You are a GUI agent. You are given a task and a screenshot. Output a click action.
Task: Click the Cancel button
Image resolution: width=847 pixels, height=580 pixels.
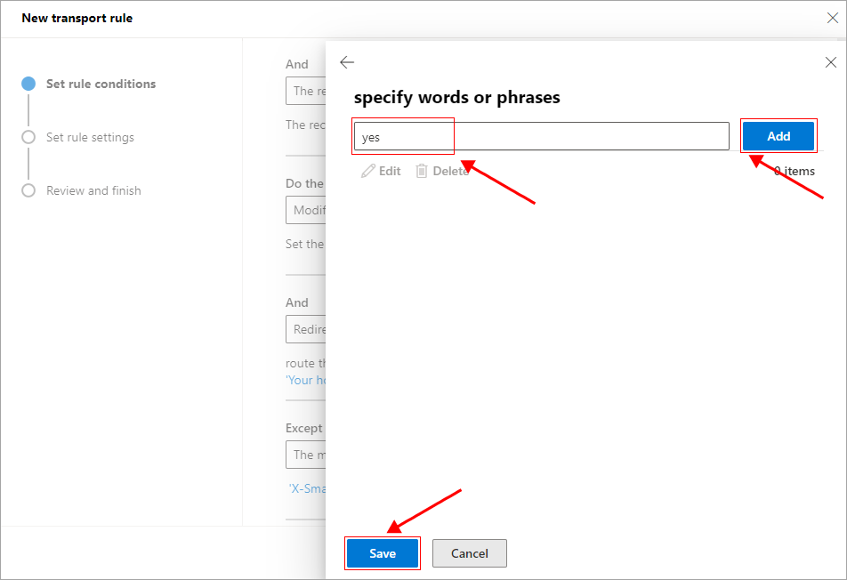pos(470,553)
